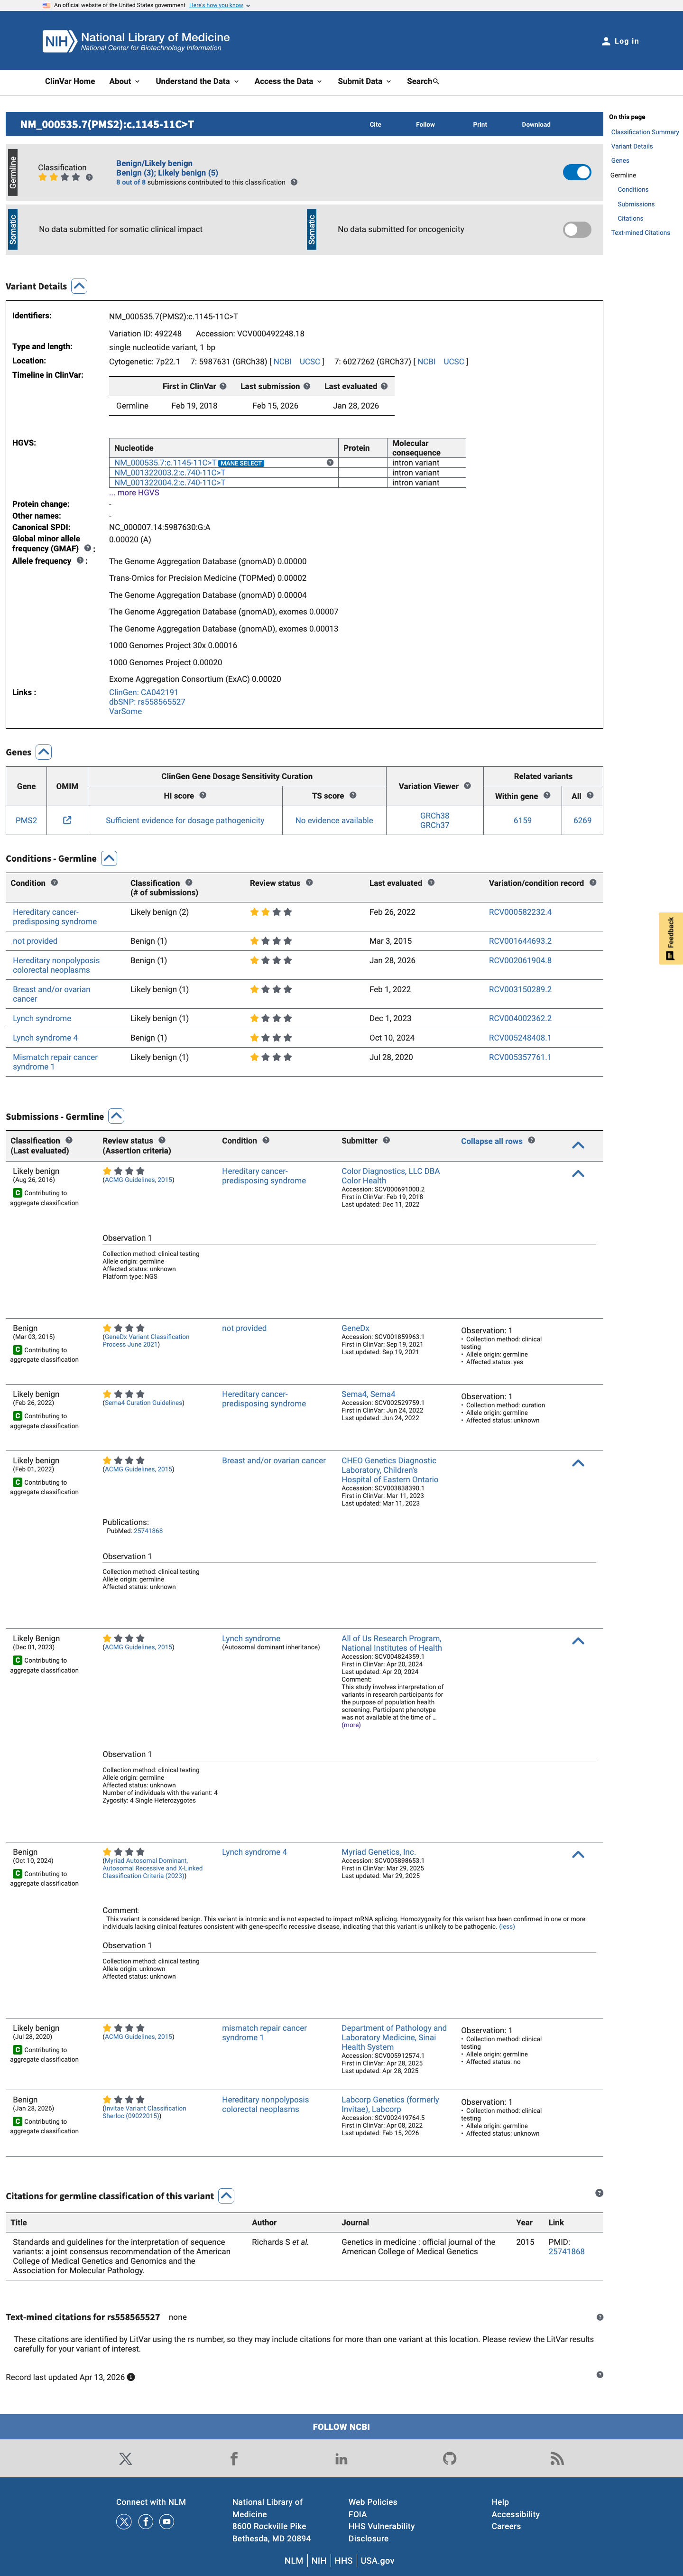
Task: Open GRCh38 Variation Viewer link
Action: (434, 816)
